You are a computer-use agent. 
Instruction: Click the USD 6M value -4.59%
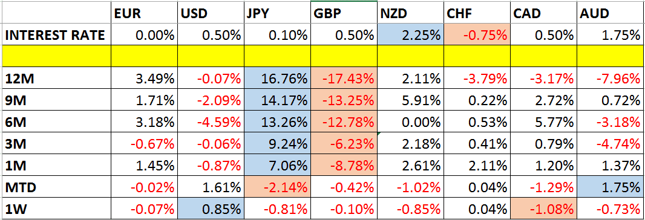coord(210,121)
